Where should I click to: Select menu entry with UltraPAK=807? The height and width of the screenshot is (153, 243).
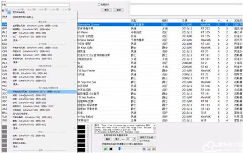pyautogui.click(x=42, y=51)
